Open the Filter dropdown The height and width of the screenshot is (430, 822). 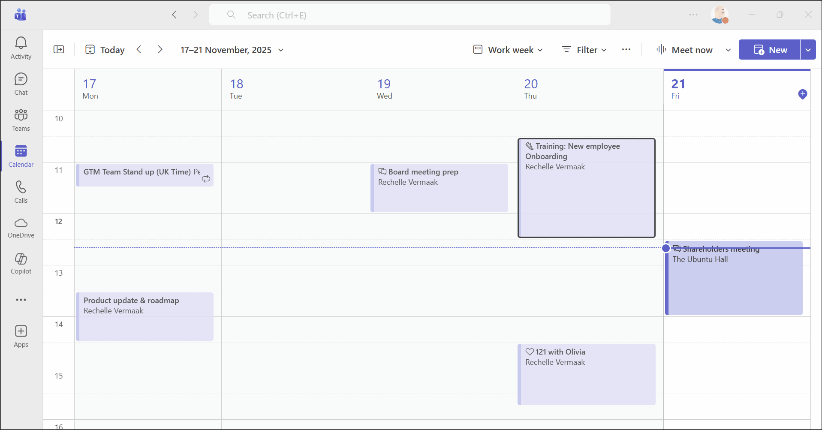click(x=584, y=50)
